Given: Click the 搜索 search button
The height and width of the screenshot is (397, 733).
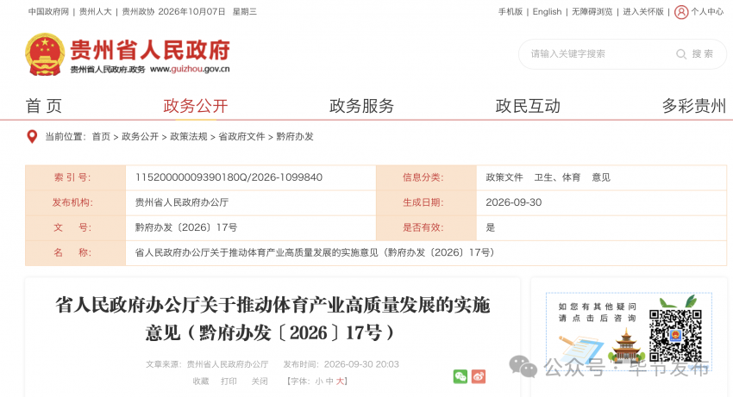Looking at the screenshot, I should (x=702, y=54).
